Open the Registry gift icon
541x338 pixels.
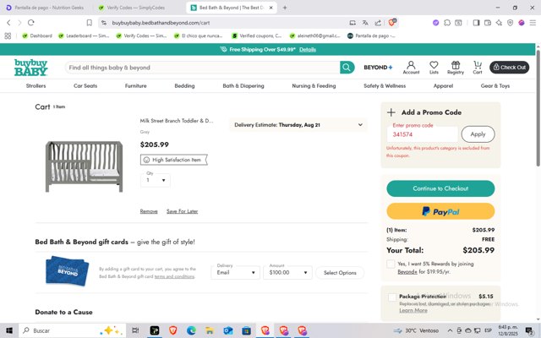[x=456, y=68]
